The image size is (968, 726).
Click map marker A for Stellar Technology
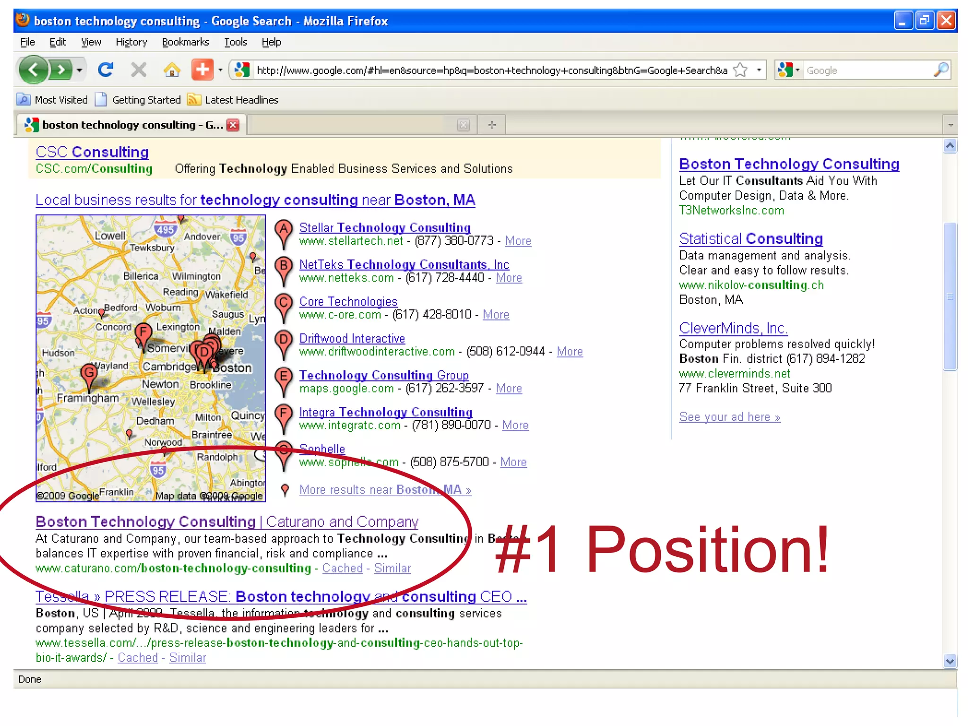click(x=284, y=234)
